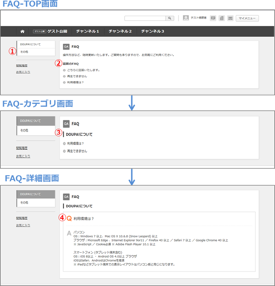The height and width of the screenshot is (286, 275).
Task: Open the comments speech bubble icon
Action: click(213, 18)
